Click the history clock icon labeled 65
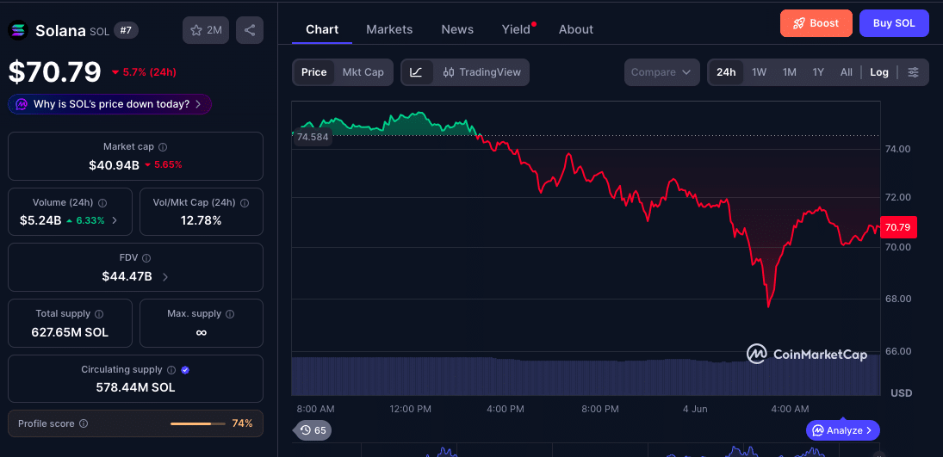 (x=306, y=430)
